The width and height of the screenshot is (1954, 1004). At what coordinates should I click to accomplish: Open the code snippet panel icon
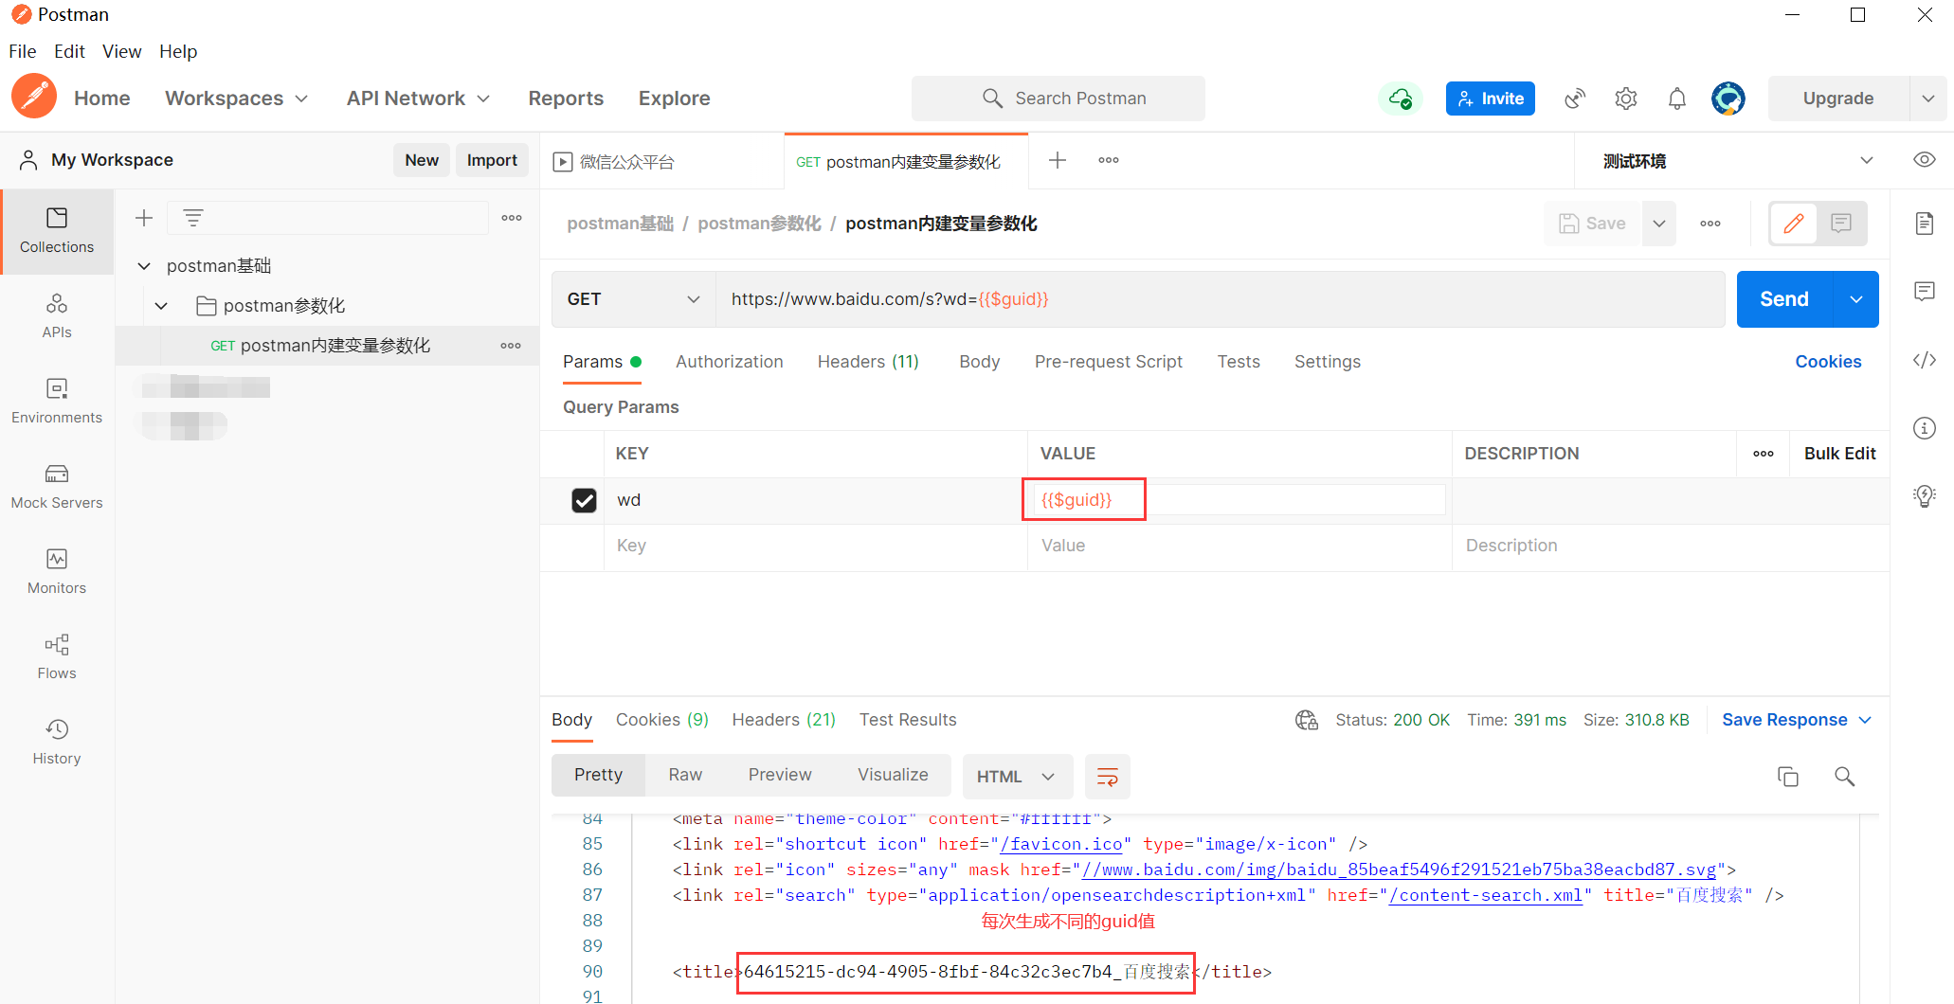pos(1924,360)
